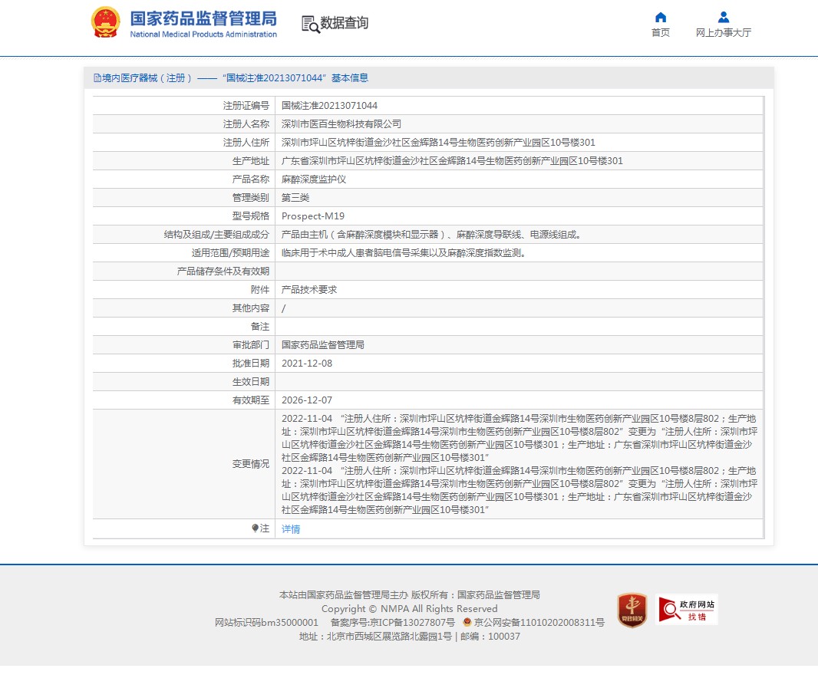This screenshot has width=818, height=678.
Task: Open the 详情 link
Action: click(x=291, y=529)
